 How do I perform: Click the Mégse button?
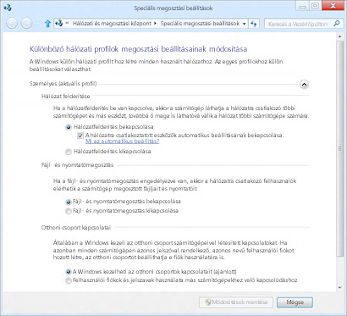point(295,302)
